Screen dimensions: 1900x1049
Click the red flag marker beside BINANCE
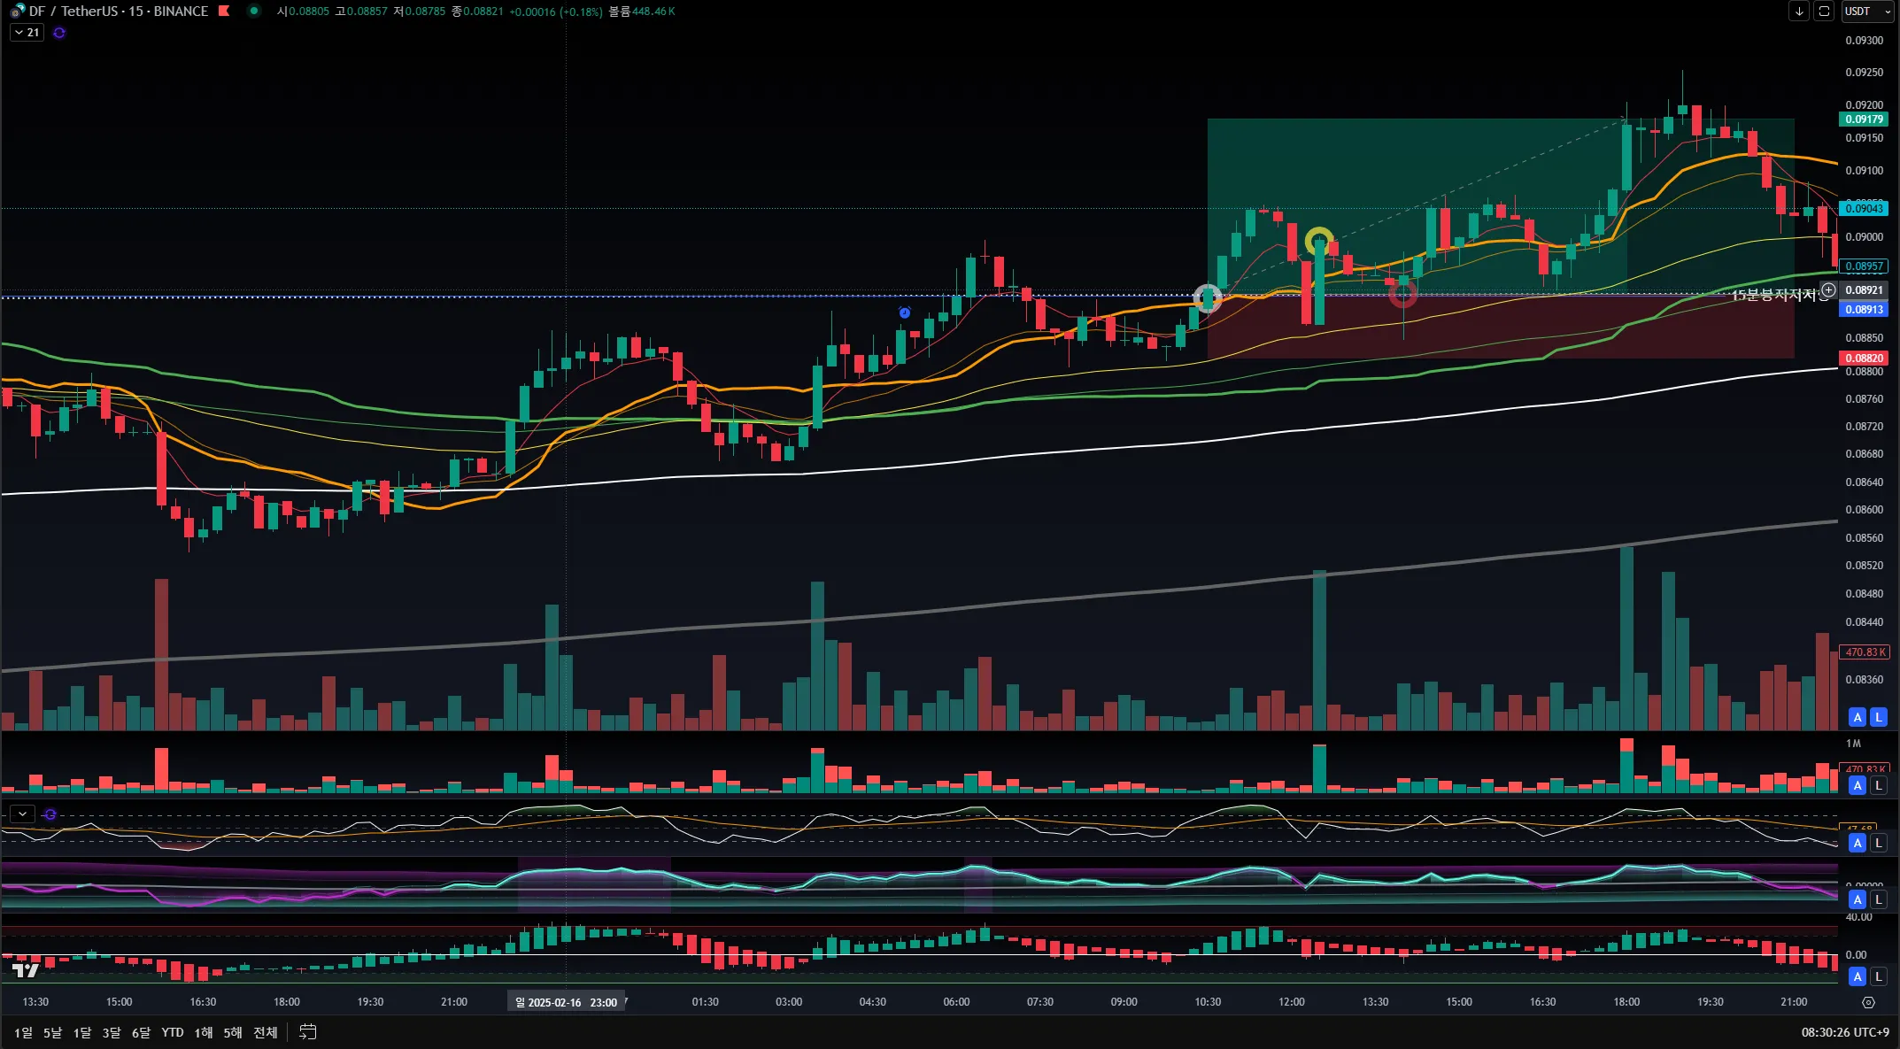(x=224, y=11)
